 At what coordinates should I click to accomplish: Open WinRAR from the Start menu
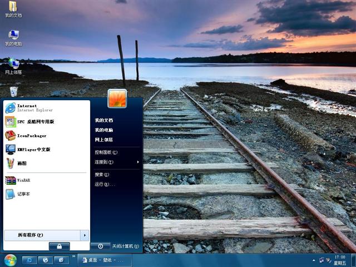coord(22,180)
